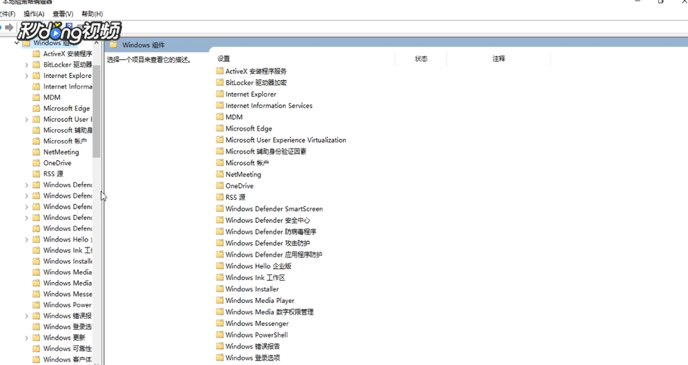Click 'Microsoft 帐户' text in right list

tap(247, 162)
